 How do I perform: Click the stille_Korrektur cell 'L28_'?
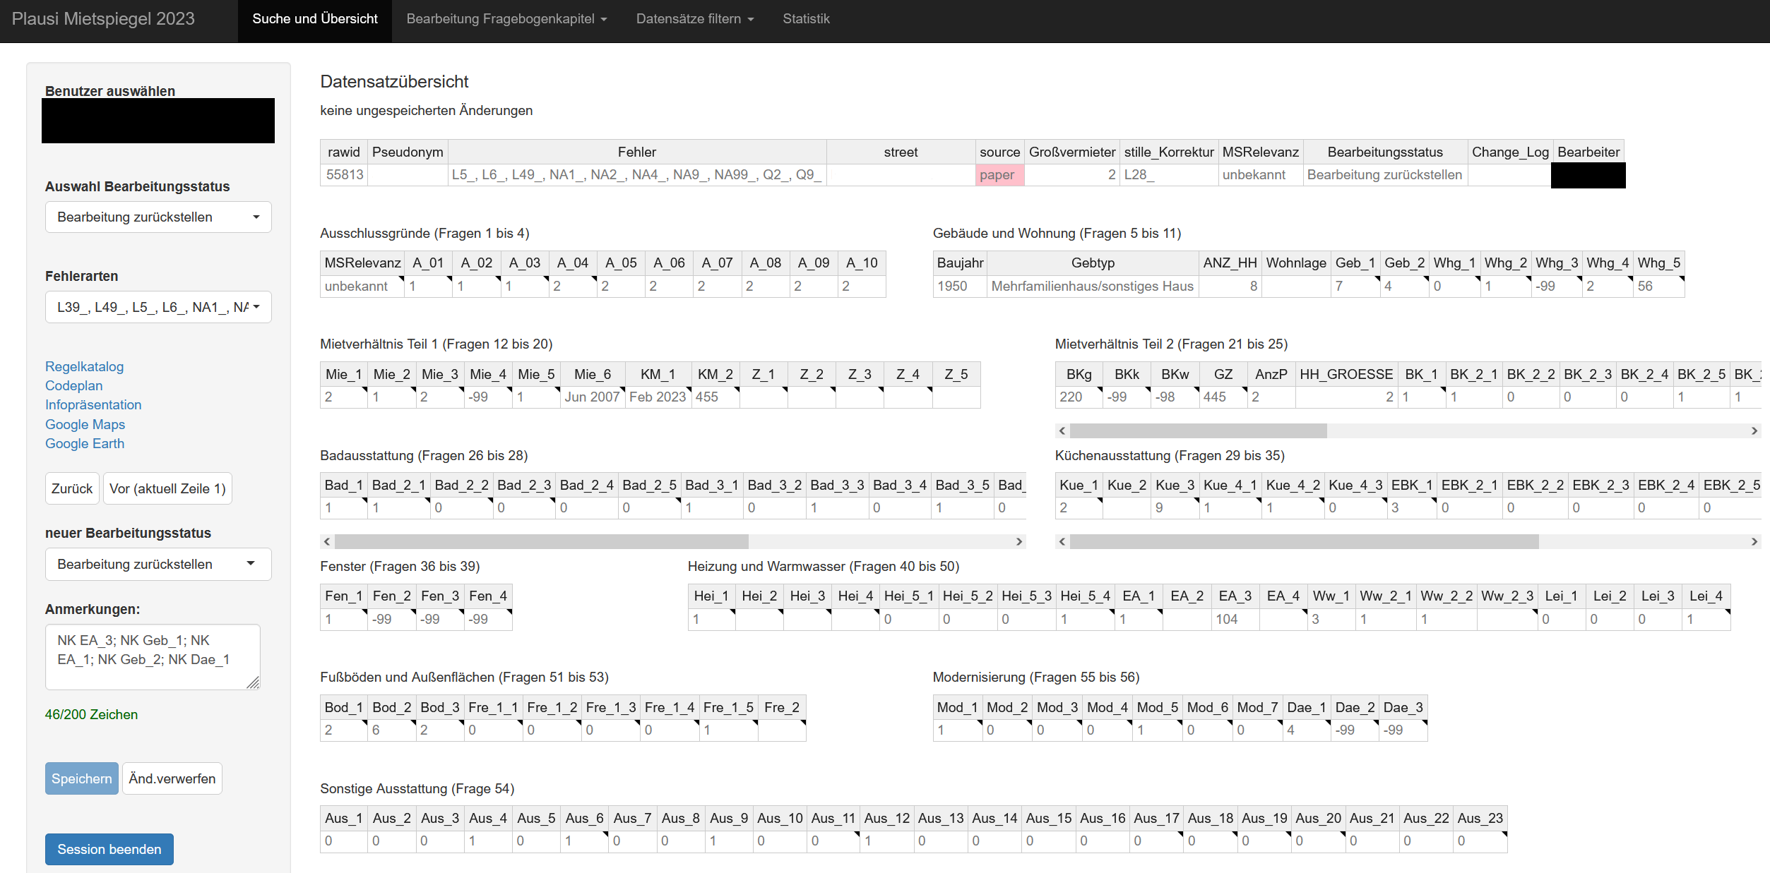[1169, 174]
